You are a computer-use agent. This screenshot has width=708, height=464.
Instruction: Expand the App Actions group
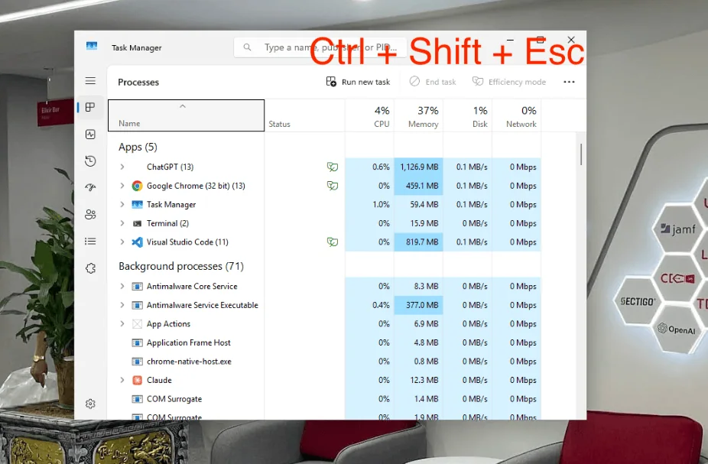(x=122, y=323)
